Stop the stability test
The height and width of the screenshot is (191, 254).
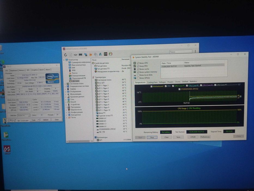click(152, 138)
